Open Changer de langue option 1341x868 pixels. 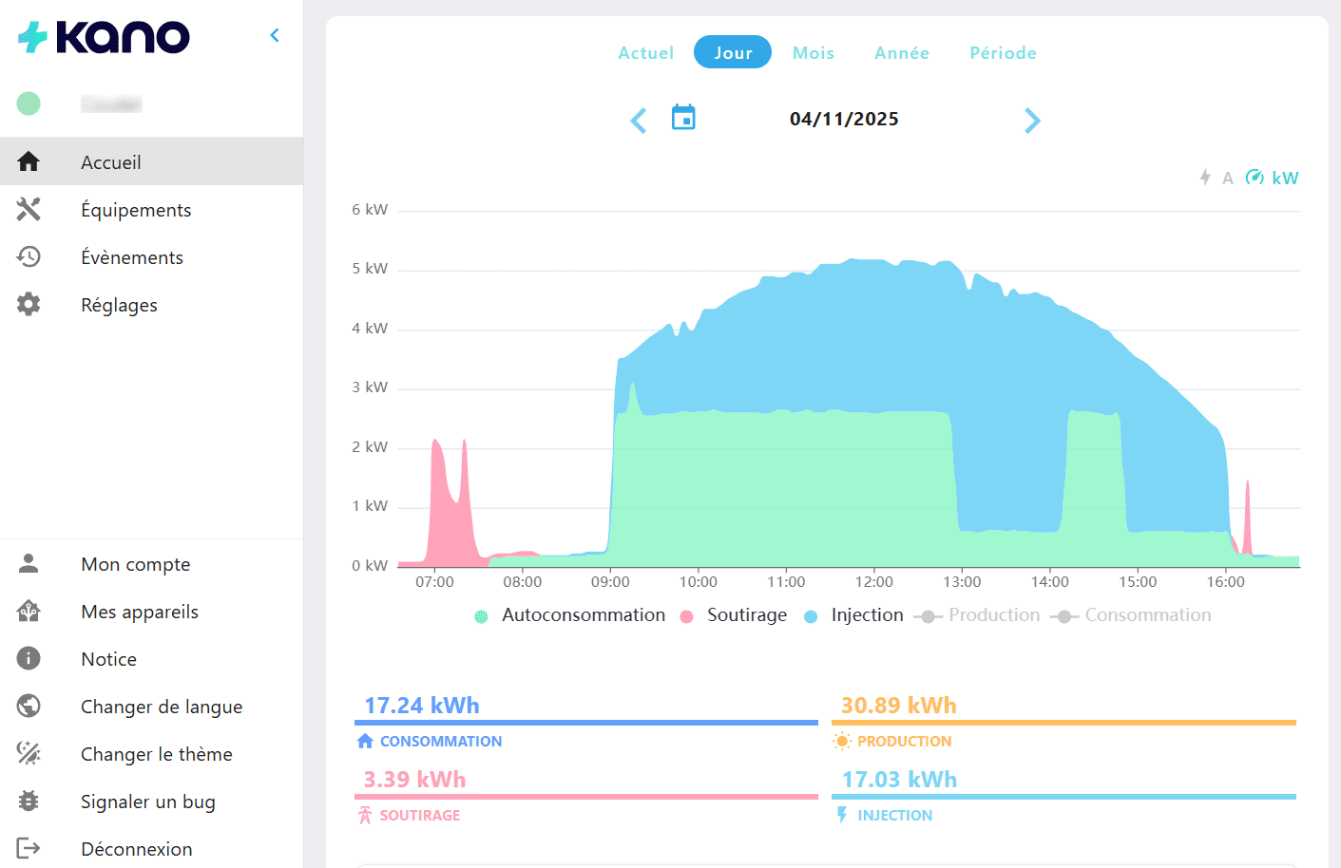(x=162, y=707)
